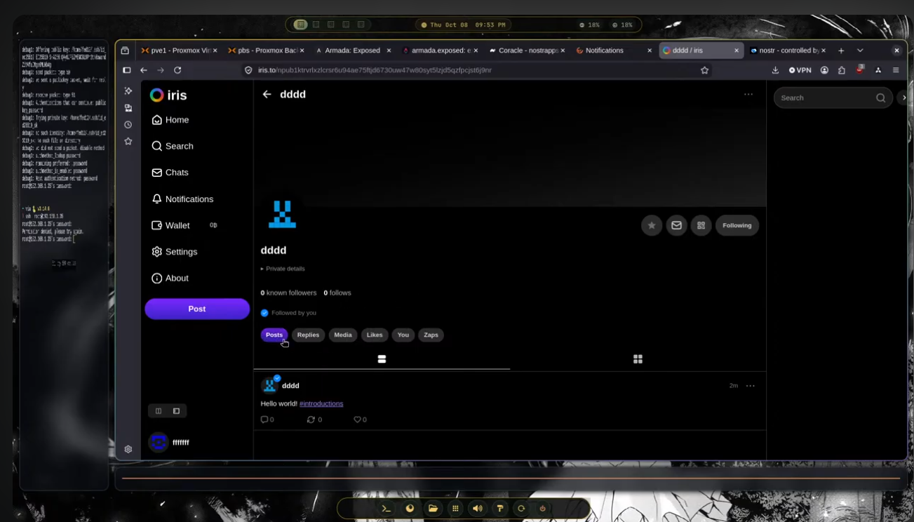This screenshot has height=522, width=914.
Task: Open Settings in the iris sidebar
Action: 175,252
